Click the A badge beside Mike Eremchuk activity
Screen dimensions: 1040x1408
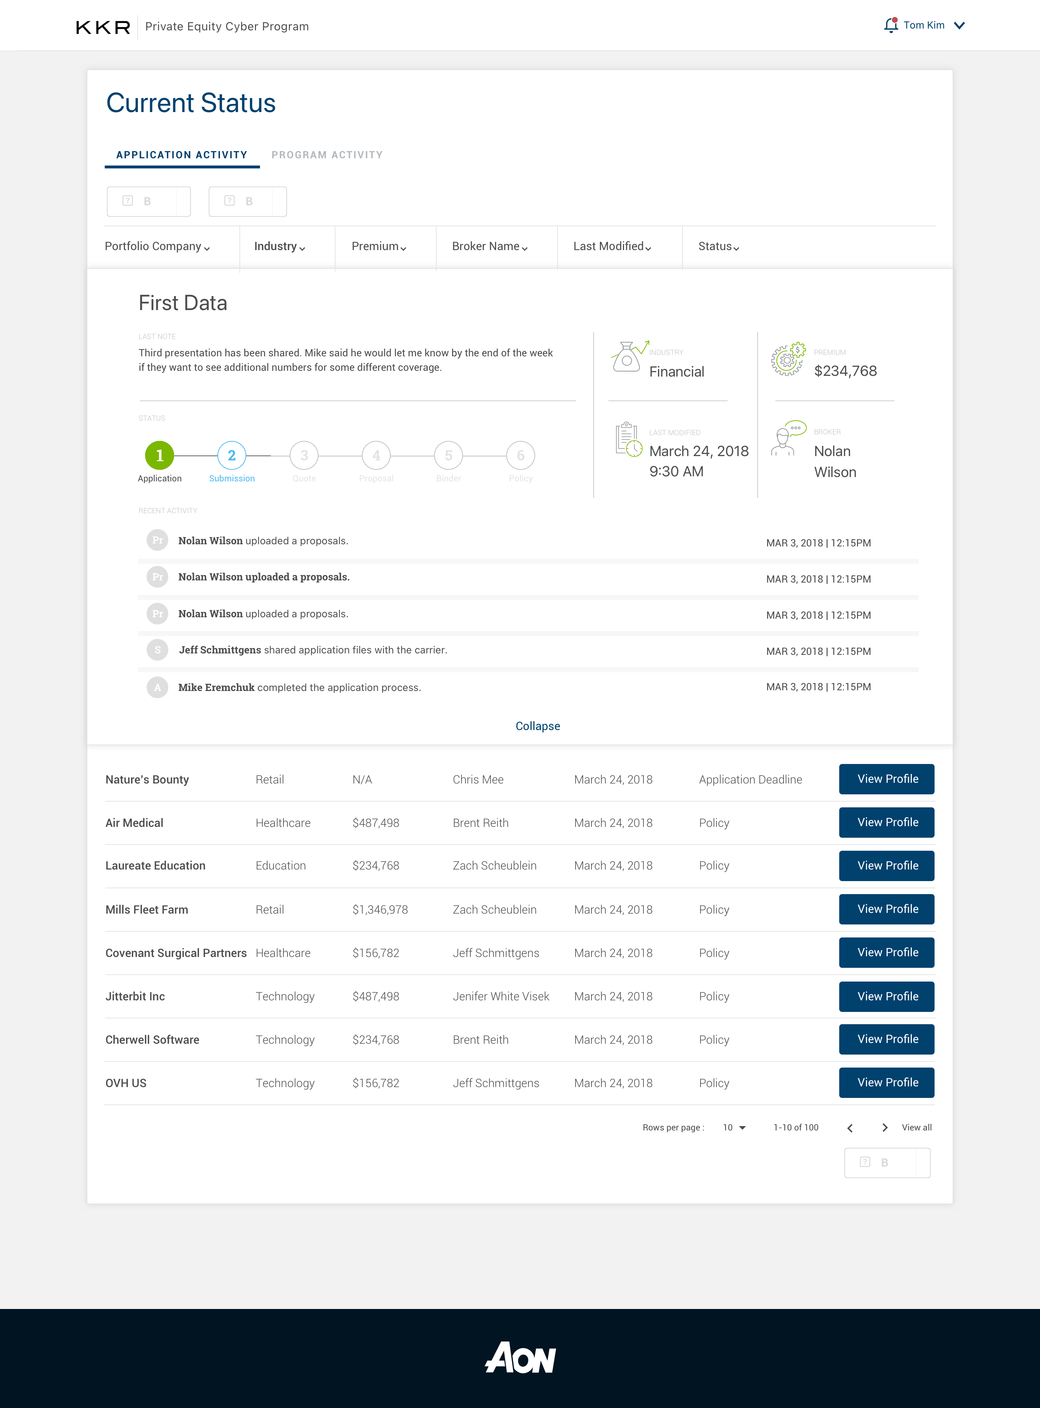[x=157, y=687]
